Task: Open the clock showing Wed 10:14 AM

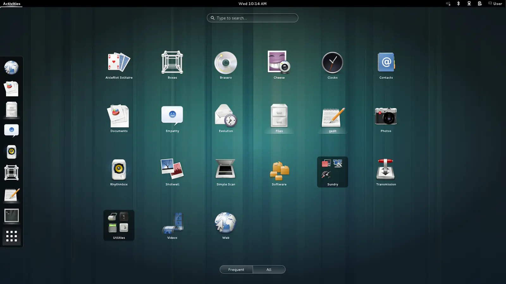Action: (252, 3)
